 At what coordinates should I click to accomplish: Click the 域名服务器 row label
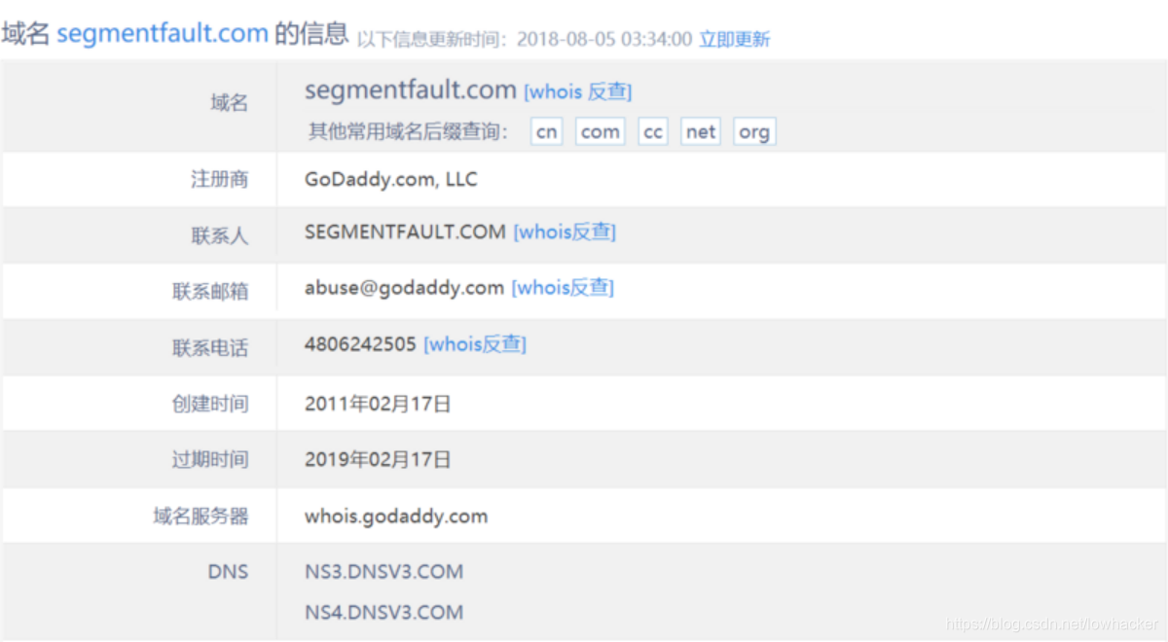click(201, 517)
